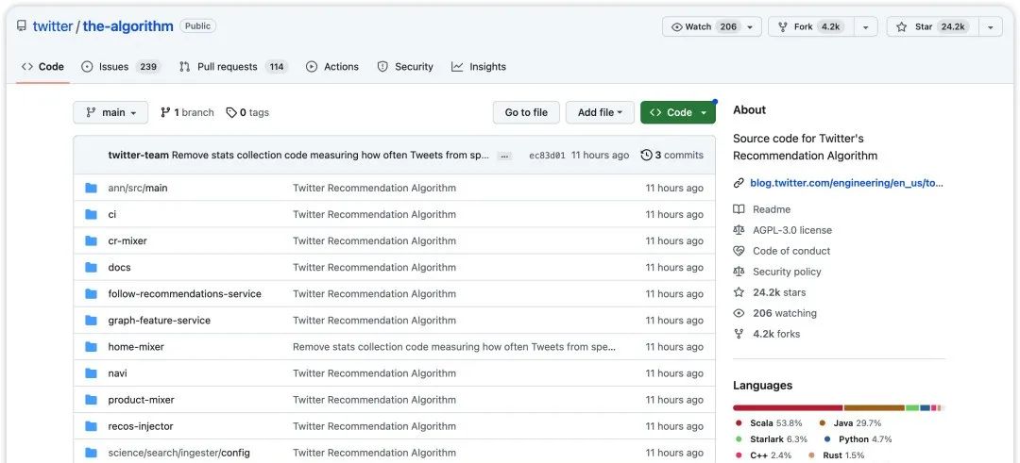This screenshot has width=1020, height=463.
Task: Click the Code of conduct heart icon
Action: (739, 251)
